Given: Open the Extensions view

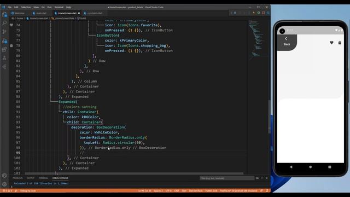Looking at the screenshot, I should [4, 49].
